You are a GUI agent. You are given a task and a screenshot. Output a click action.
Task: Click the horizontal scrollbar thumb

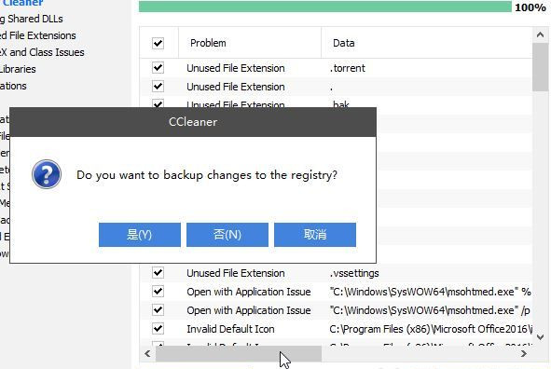(239, 353)
